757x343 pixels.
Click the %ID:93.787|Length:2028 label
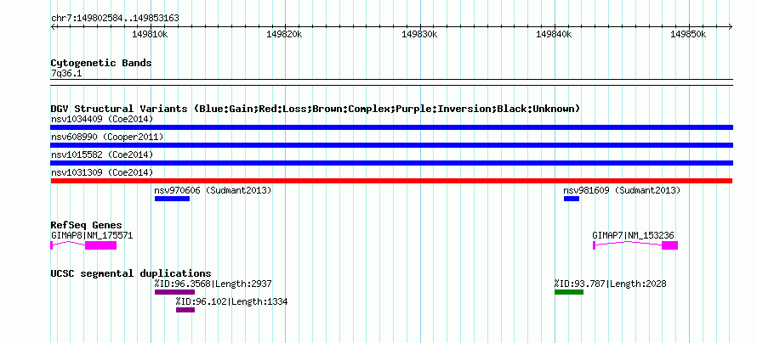pyautogui.click(x=610, y=284)
